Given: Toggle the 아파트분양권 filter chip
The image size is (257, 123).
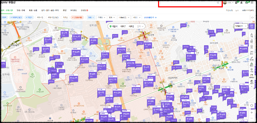Looking at the screenshot, I should [x=16, y=17].
